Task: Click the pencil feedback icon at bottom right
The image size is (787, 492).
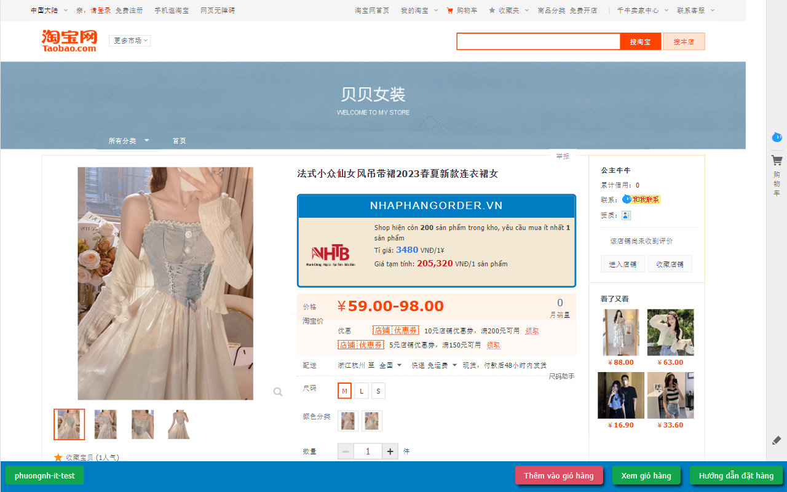Action: pos(776,440)
